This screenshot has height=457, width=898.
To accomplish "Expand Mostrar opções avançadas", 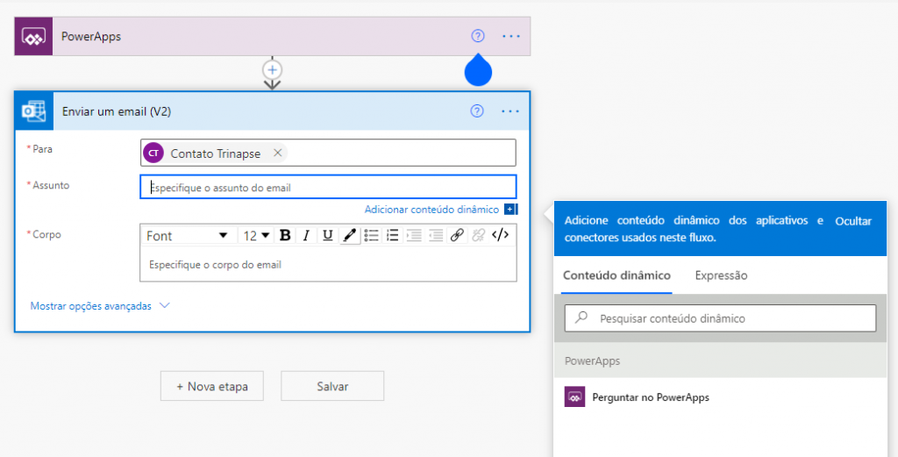I will click(99, 306).
